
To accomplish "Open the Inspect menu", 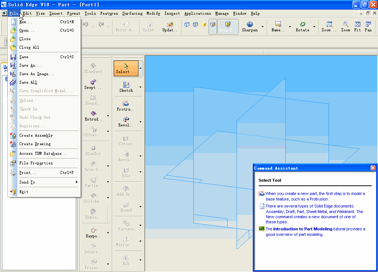I will [172, 14].
